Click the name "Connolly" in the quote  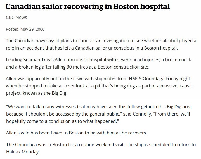[131, 114]
